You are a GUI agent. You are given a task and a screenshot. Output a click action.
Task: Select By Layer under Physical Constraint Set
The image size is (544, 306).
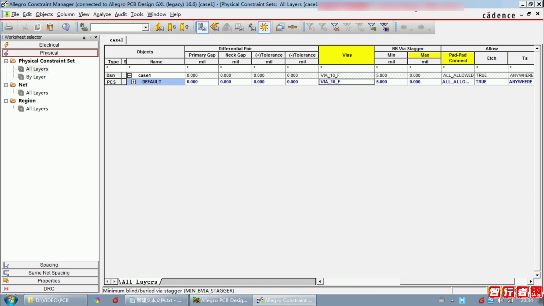[36, 77]
